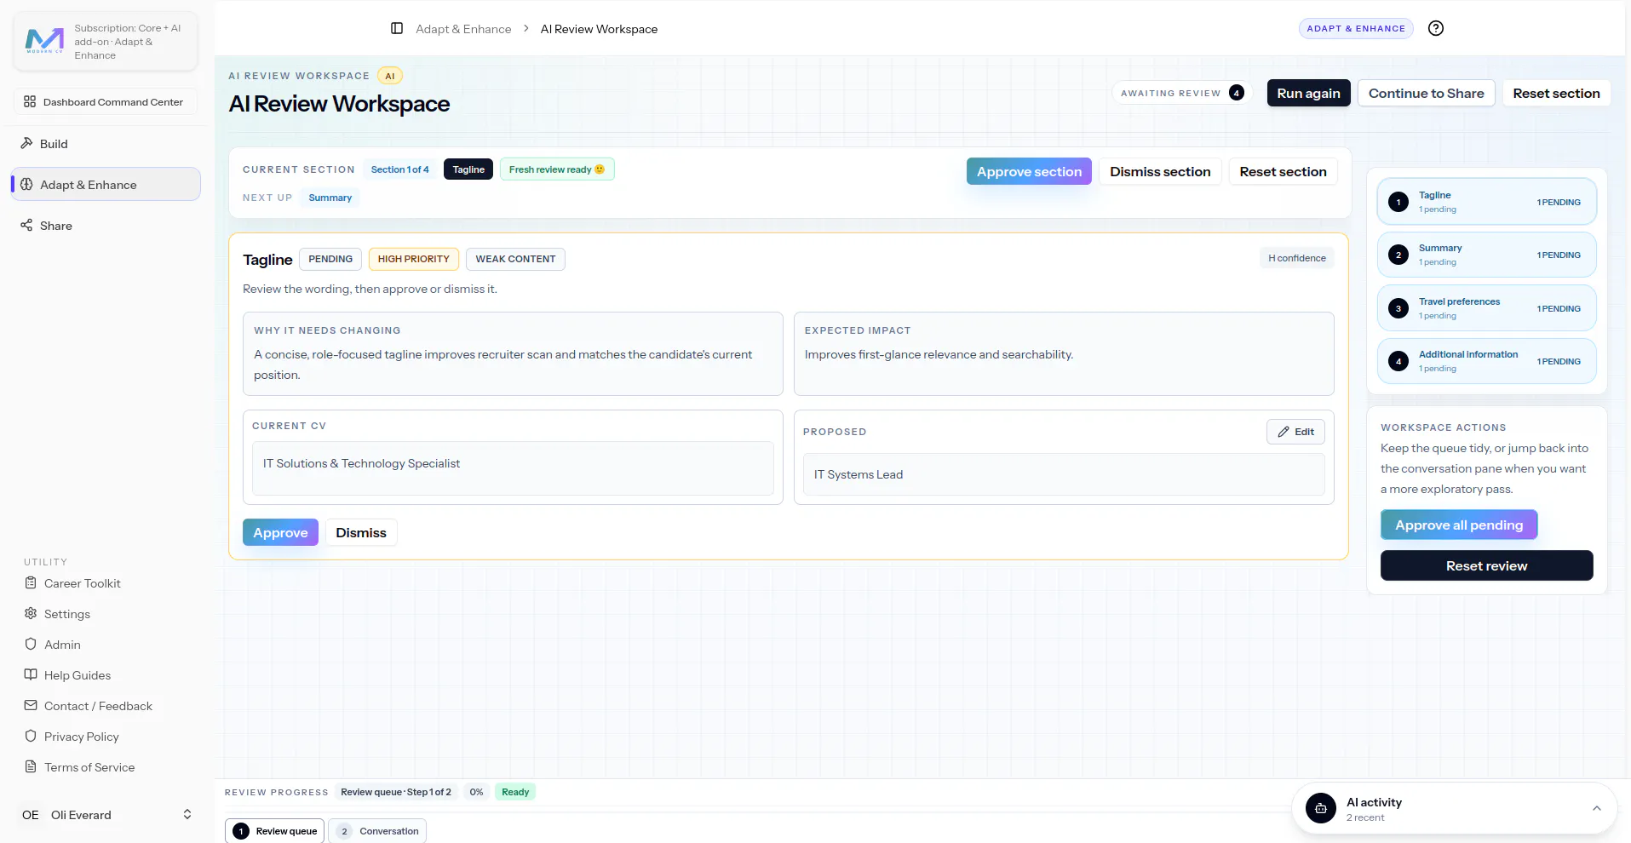This screenshot has height=843, width=1631.
Task: Click the proposed text field IT Systems Lead
Action: (x=1064, y=474)
